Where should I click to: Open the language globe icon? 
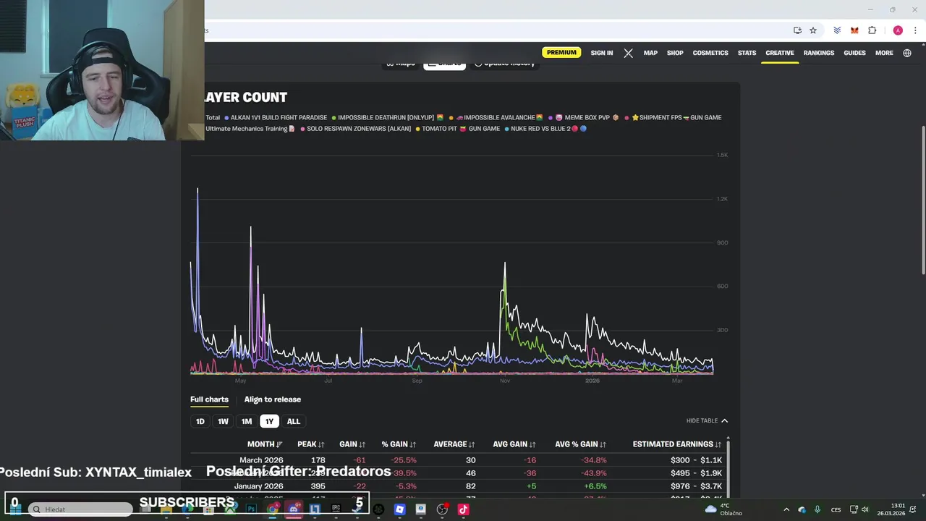click(907, 53)
